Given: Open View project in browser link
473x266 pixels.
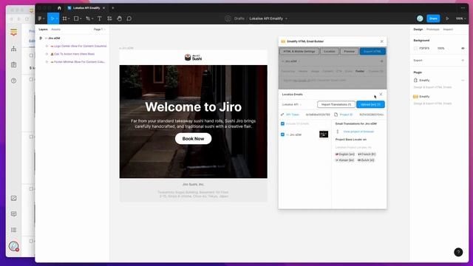Looking at the screenshot, I should pyautogui.click(x=358, y=132).
